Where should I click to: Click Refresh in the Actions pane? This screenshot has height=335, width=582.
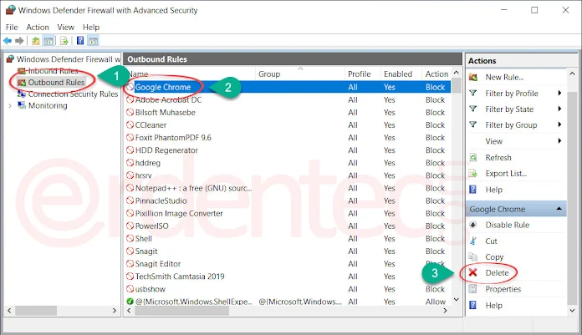coord(498,158)
